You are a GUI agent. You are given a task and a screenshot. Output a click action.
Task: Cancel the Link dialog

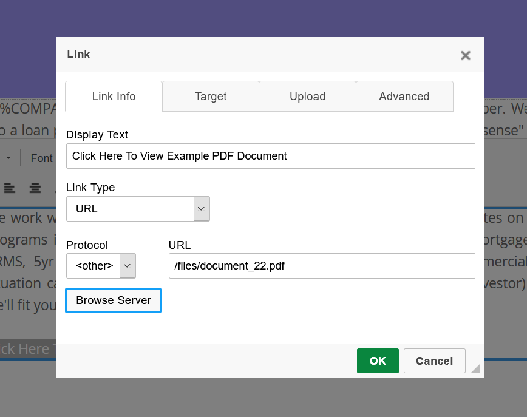pyautogui.click(x=434, y=361)
